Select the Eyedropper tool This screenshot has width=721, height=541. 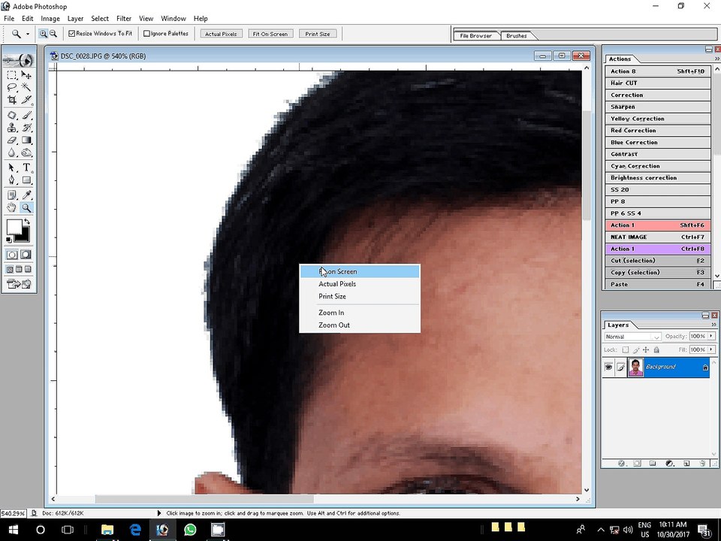pos(26,195)
